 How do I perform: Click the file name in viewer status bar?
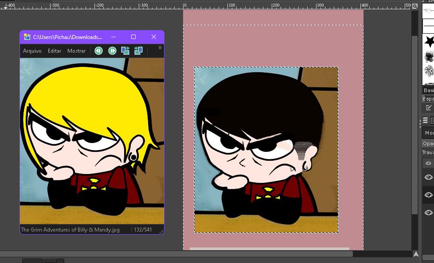click(x=70, y=230)
